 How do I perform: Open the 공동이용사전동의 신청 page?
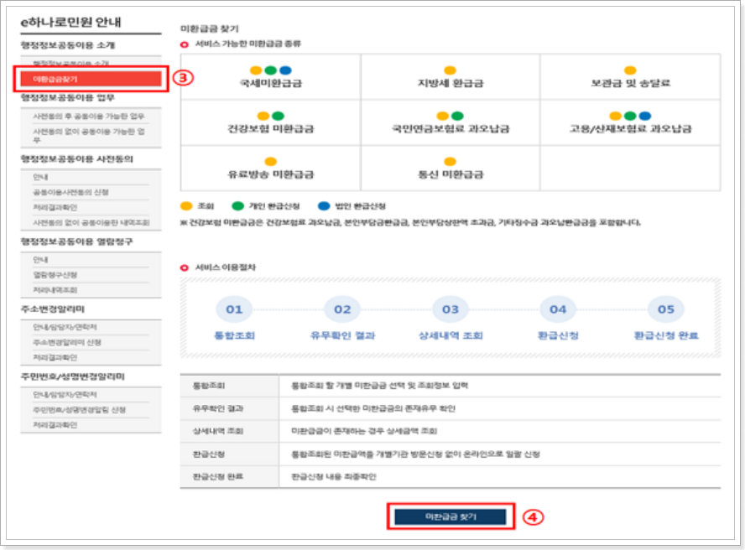pos(70,194)
